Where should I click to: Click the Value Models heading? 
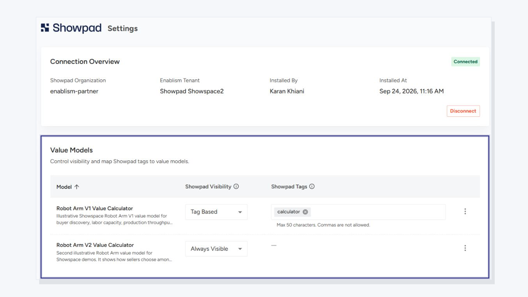click(x=72, y=150)
